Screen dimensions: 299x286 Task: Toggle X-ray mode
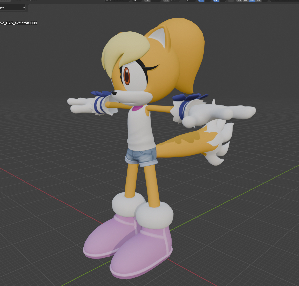pyautogui.click(x=231, y=1)
